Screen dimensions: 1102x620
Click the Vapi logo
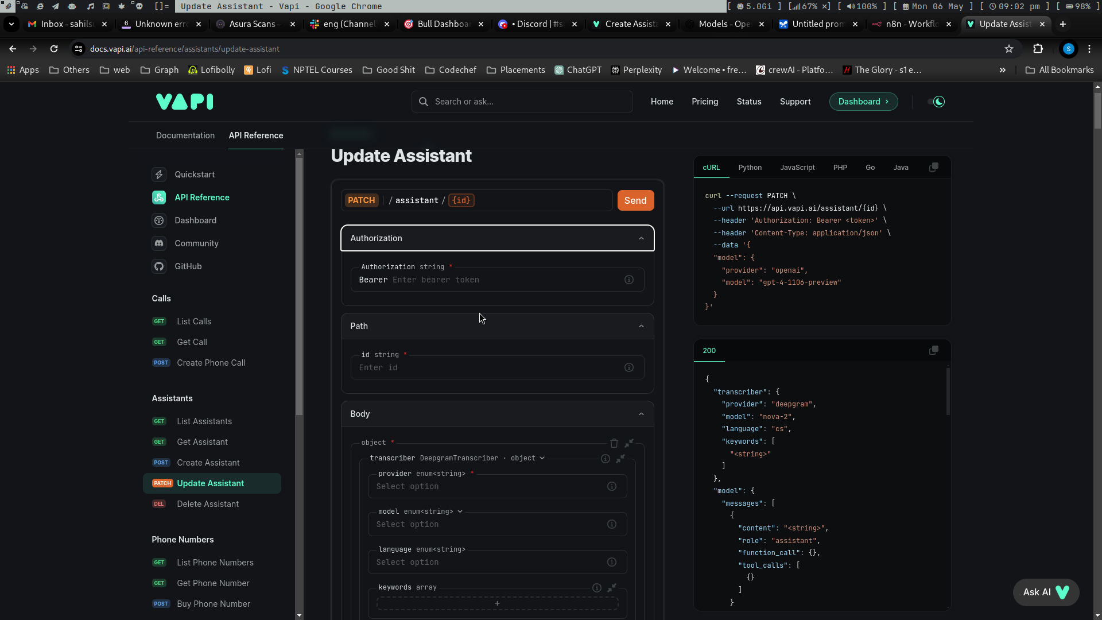(184, 102)
